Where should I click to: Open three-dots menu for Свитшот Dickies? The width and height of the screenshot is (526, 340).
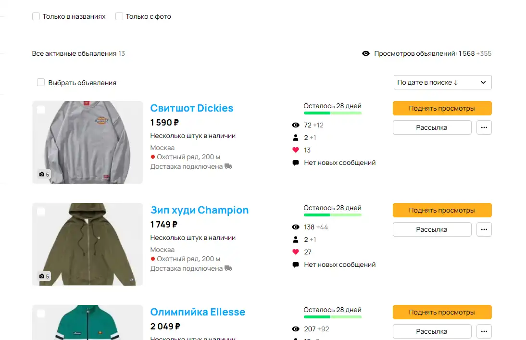pos(484,127)
